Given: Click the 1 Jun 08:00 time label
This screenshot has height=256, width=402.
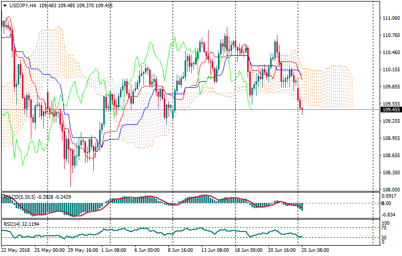Looking at the screenshot, I should (x=113, y=250).
